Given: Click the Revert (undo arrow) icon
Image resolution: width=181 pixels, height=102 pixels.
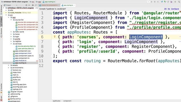Looking at the screenshot, I should 171,2.
